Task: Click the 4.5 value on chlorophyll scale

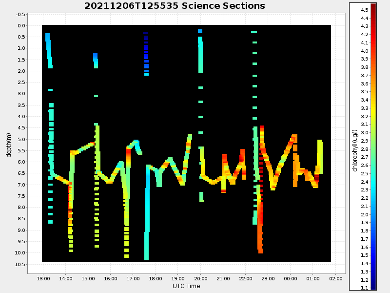Action: click(365, 10)
